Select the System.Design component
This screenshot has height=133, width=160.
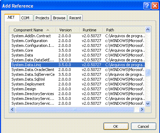pyautogui.click(x=78, y=89)
